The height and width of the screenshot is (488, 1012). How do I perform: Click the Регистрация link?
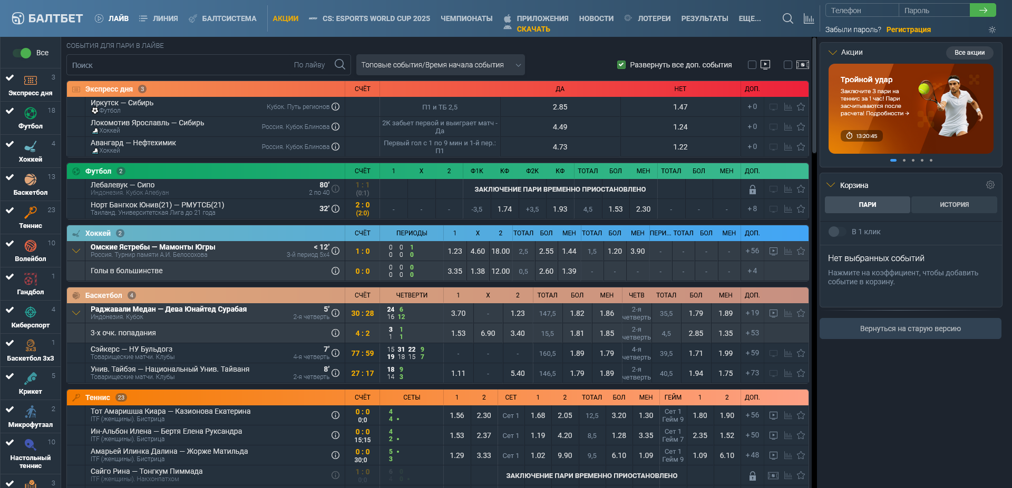[908, 29]
